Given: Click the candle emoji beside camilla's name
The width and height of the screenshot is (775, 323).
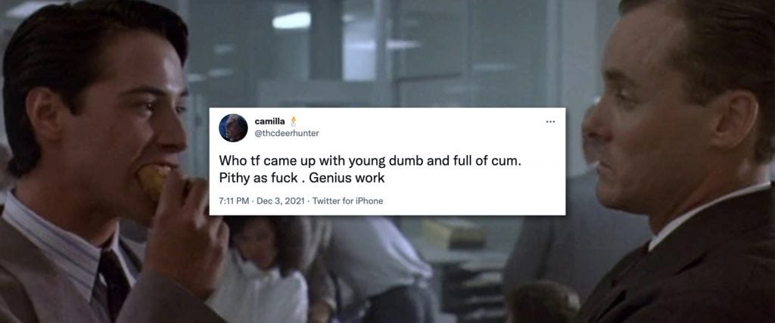Looking at the screenshot, I should pyautogui.click(x=293, y=121).
